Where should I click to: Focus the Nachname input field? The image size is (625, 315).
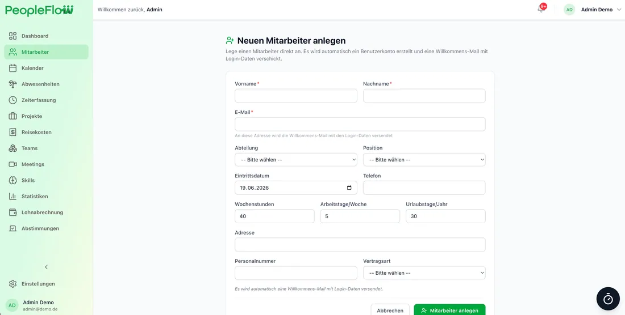click(424, 96)
